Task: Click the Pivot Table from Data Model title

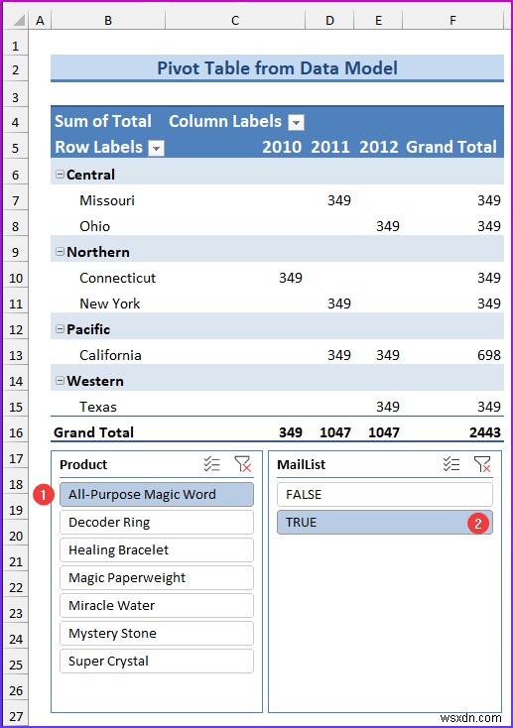Action: coord(278,68)
